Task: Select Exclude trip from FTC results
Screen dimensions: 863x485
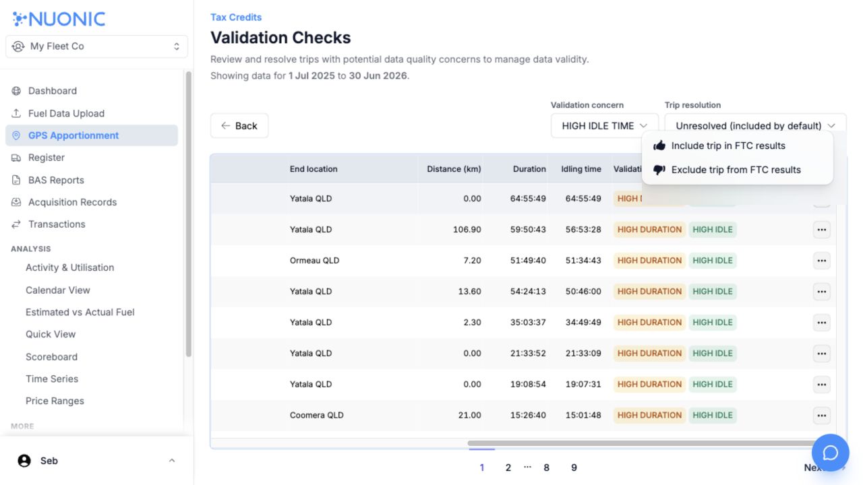Action: click(738, 170)
